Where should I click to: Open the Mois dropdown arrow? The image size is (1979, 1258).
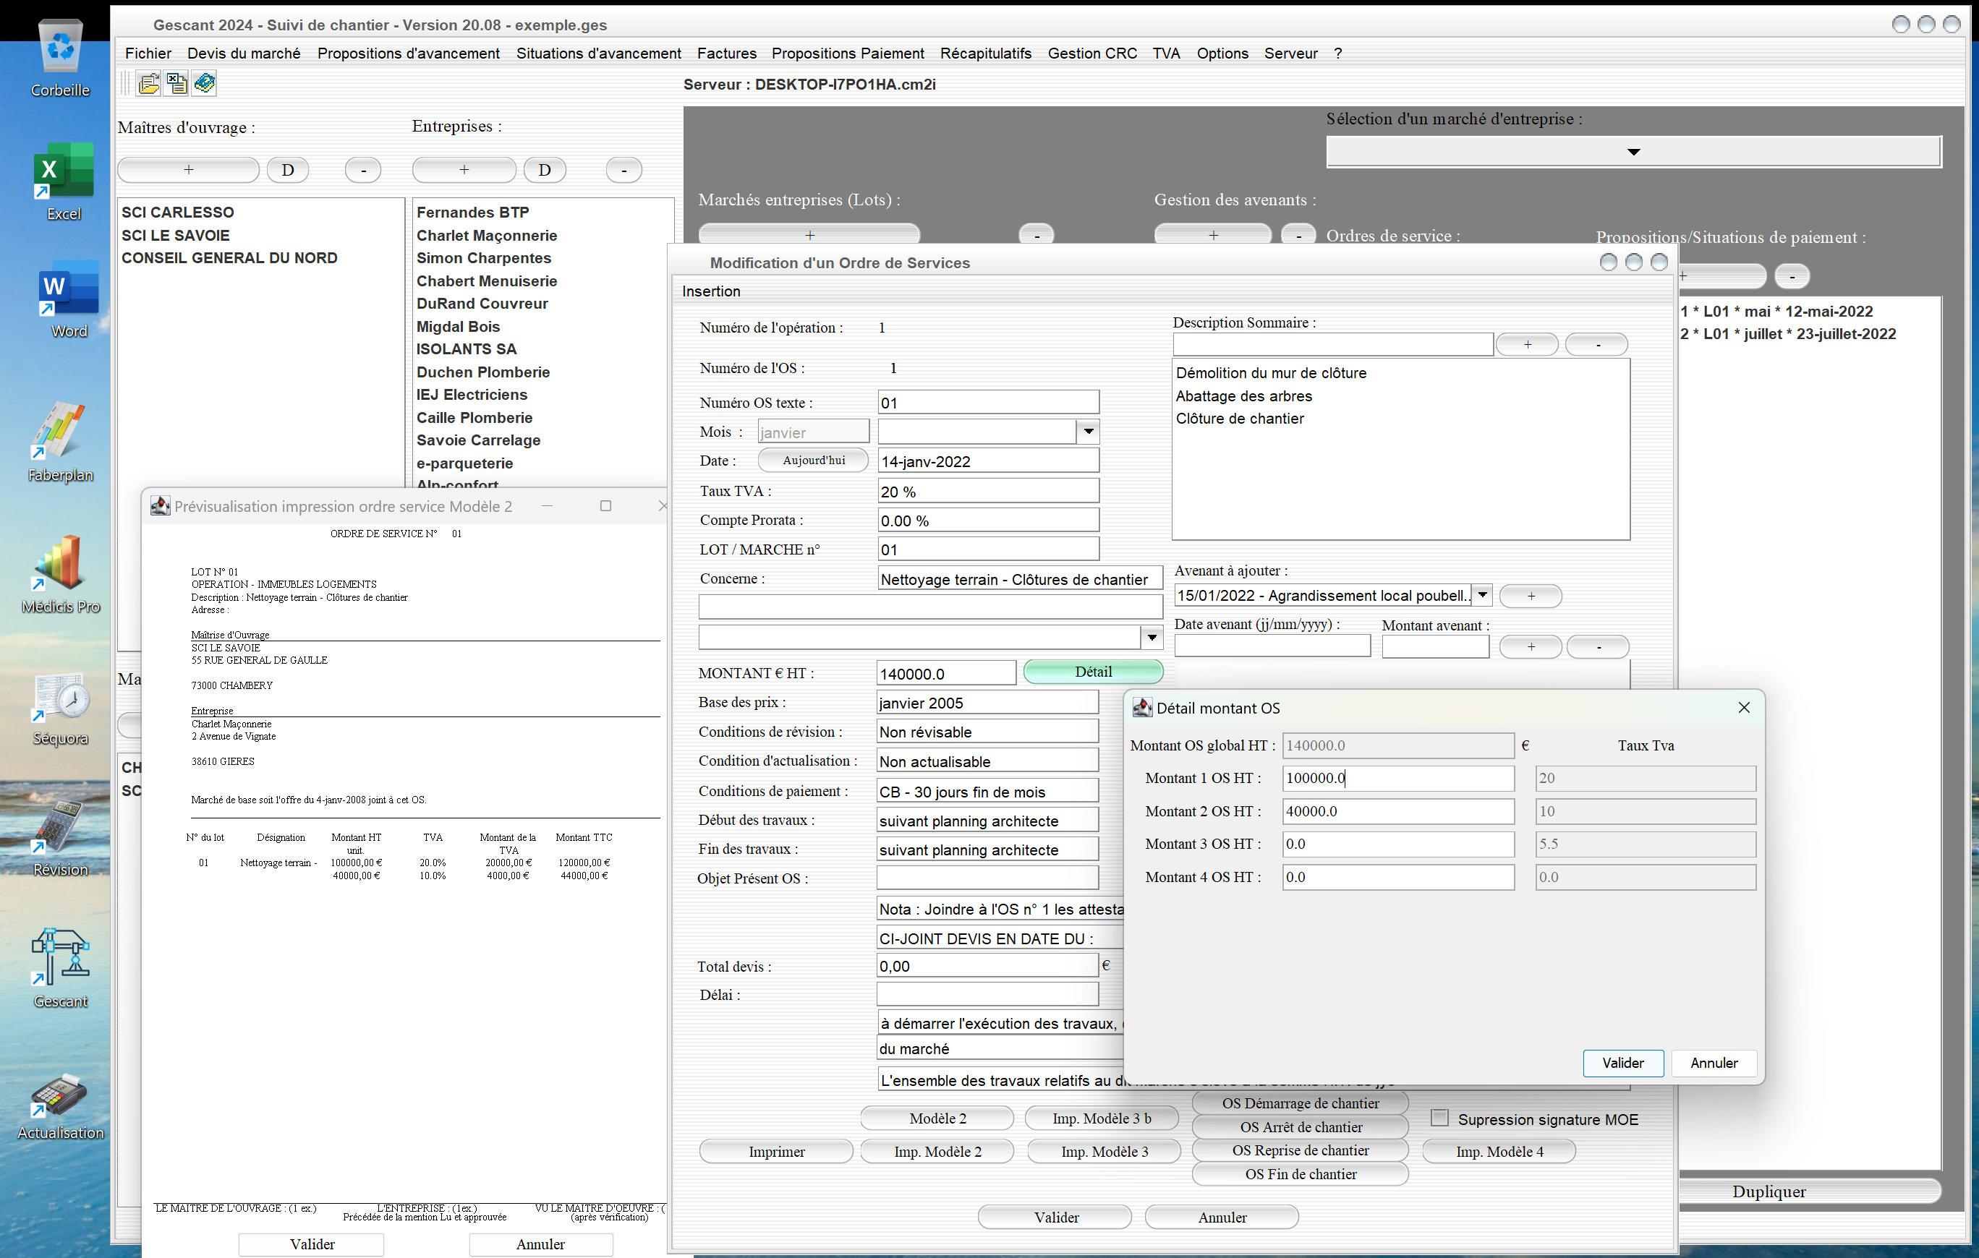[1087, 432]
